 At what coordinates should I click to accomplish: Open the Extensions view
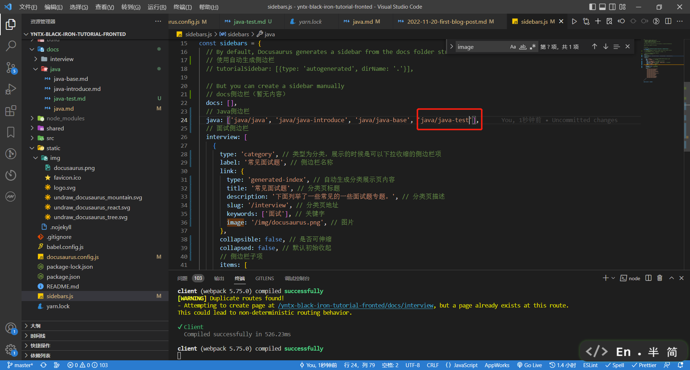click(x=11, y=111)
